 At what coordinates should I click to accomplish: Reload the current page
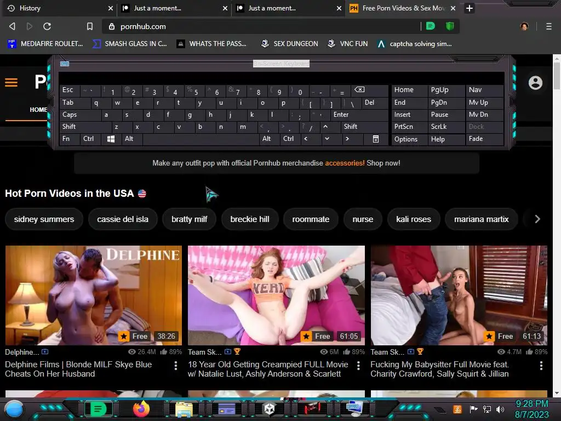click(47, 26)
